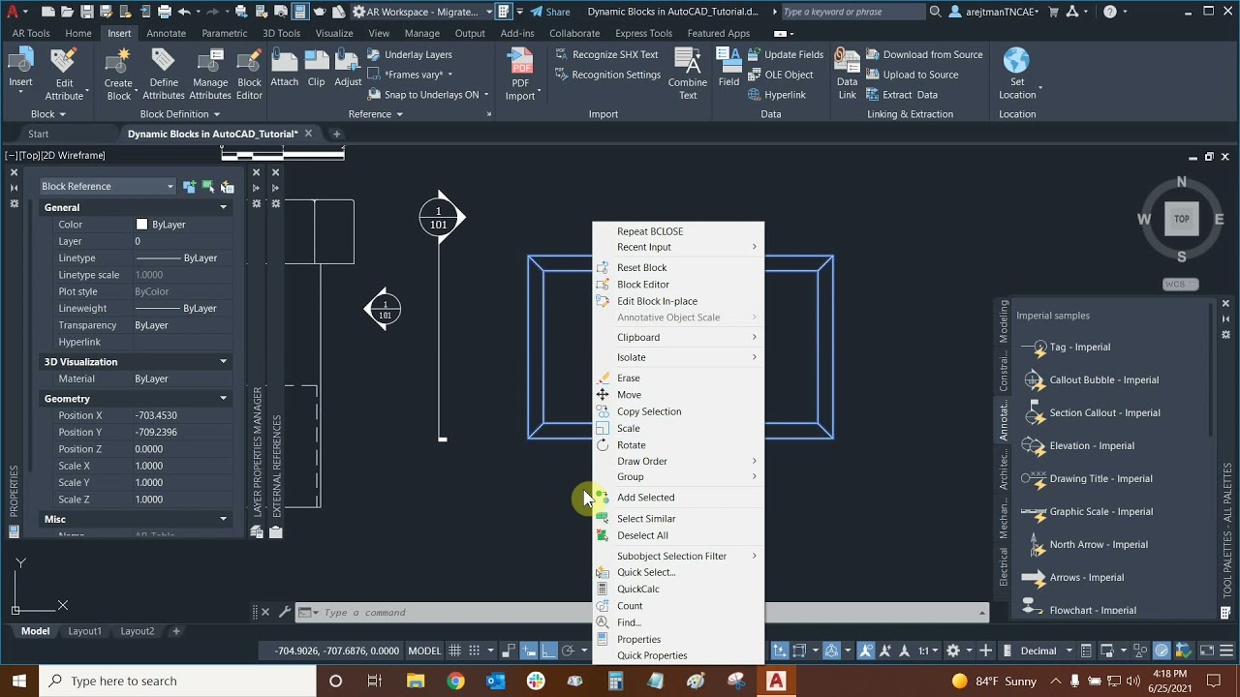This screenshot has height=697, width=1240.
Task: Toggle polar tracking on status bar
Action: (x=568, y=651)
